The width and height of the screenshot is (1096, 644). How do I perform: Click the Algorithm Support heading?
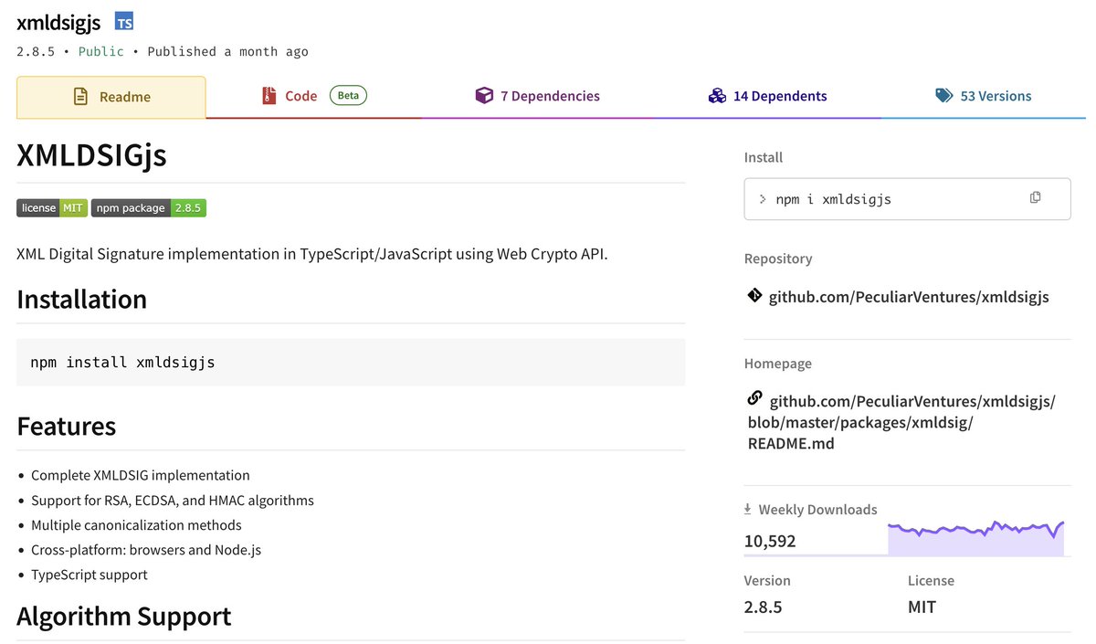pyautogui.click(x=123, y=617)
